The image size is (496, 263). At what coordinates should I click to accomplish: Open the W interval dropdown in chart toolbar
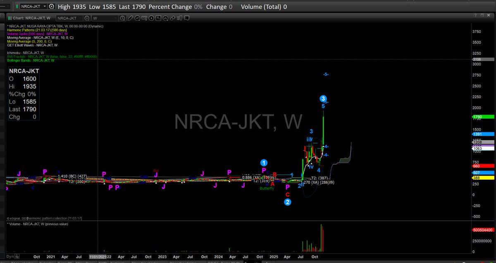click(x=105, y=18)
